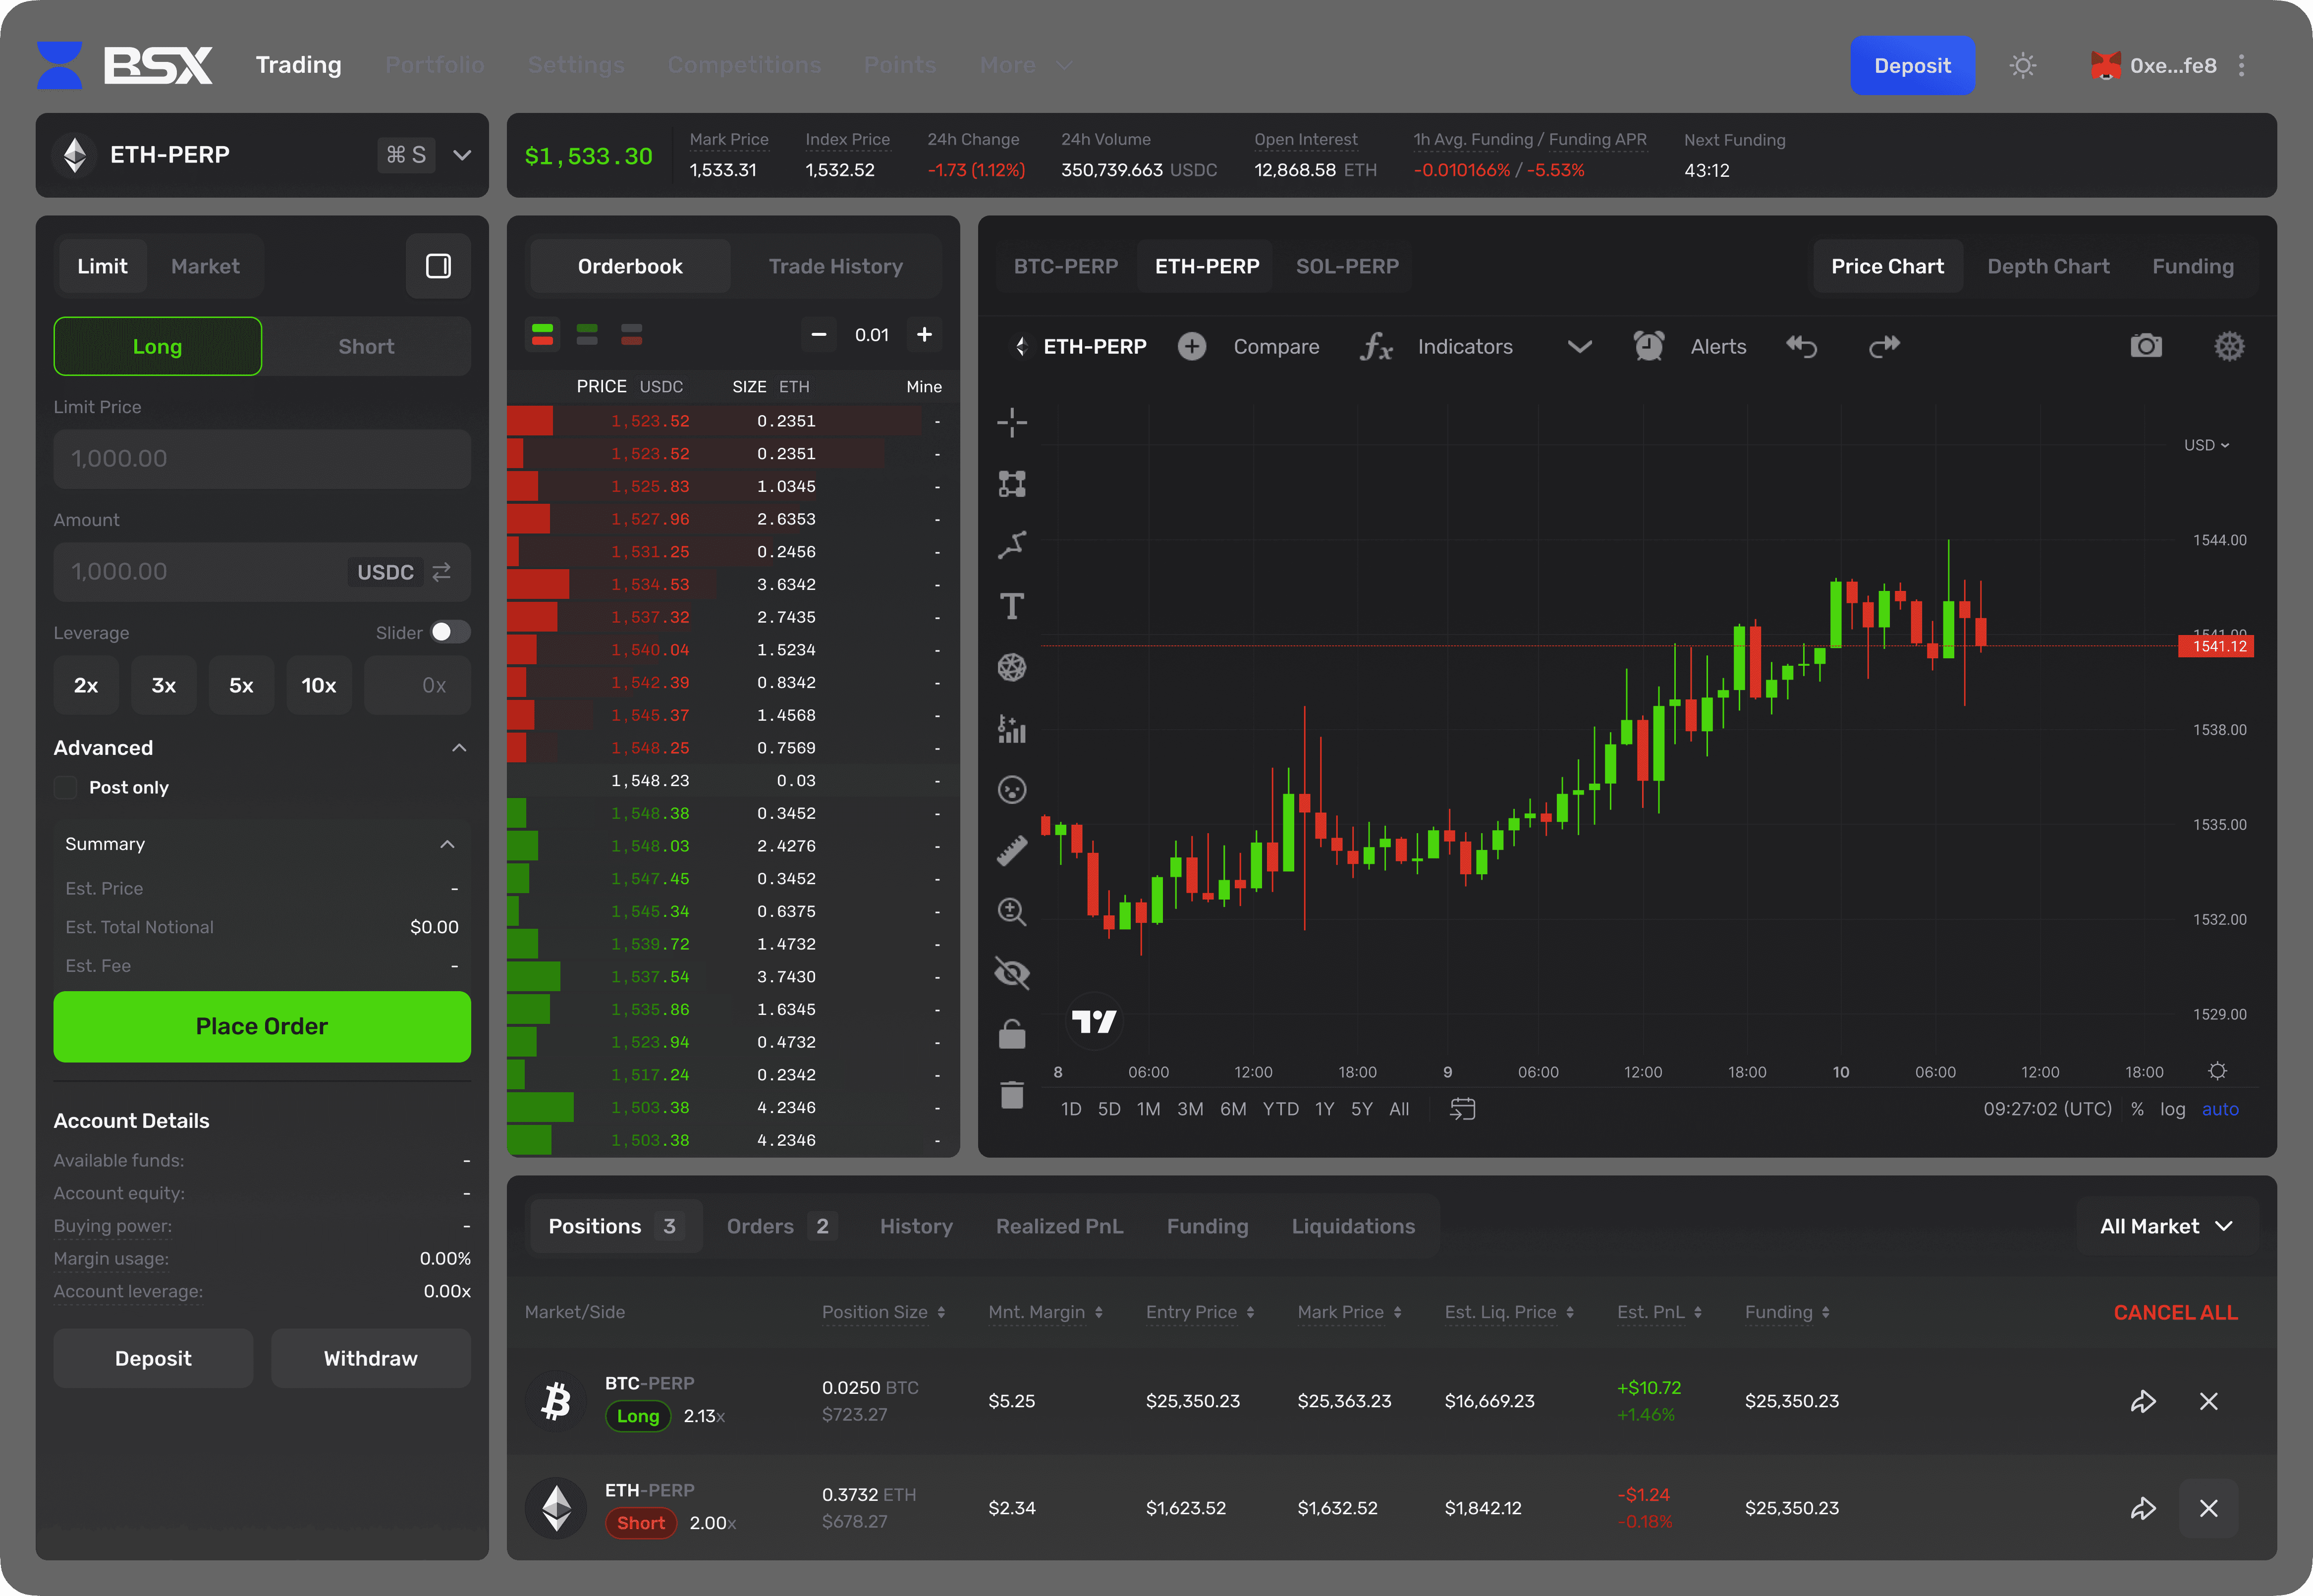2313x1596 pixels.
Task: Hide all drawings with crossed eye
Action: 1011,973
